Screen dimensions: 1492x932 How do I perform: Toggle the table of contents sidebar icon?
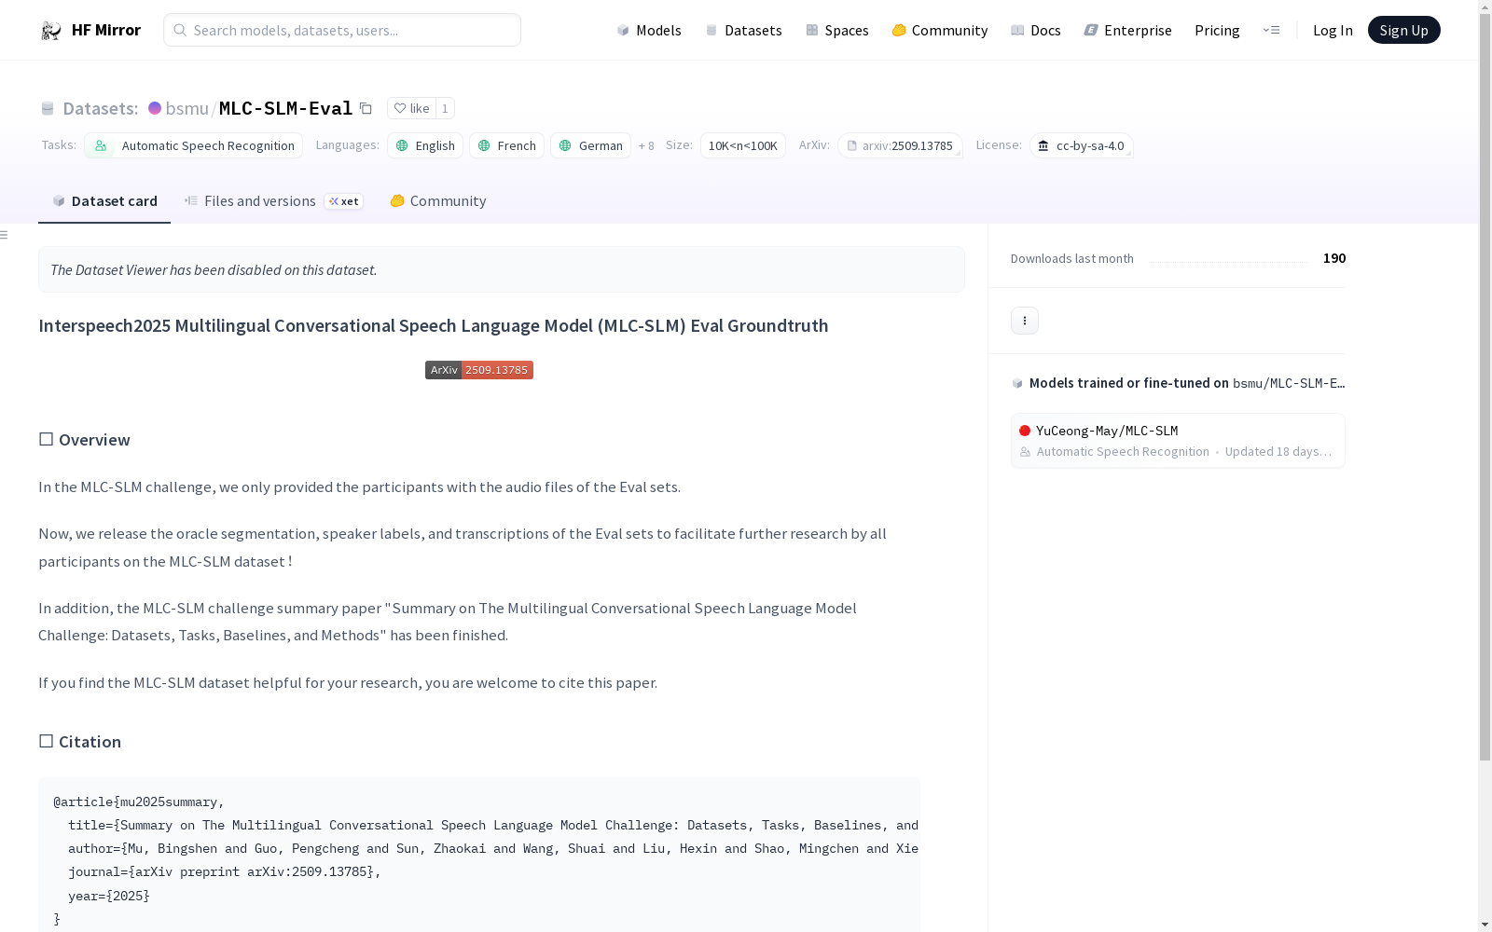click(x=5, y=235)
